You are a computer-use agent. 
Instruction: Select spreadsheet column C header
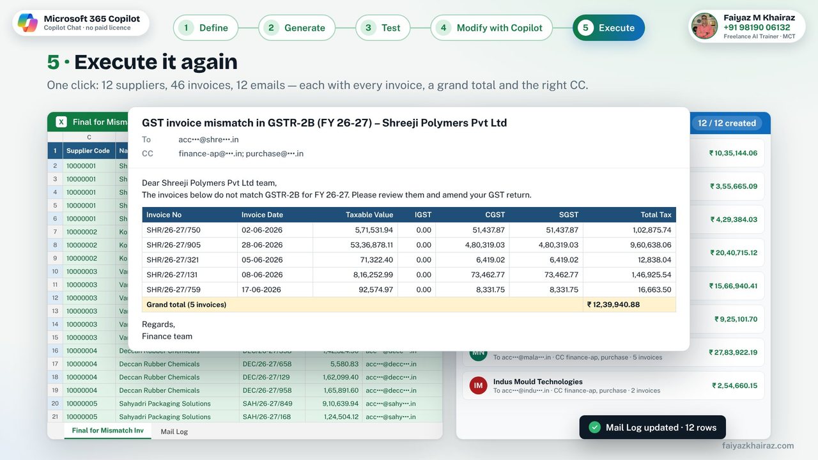point(89,137)
